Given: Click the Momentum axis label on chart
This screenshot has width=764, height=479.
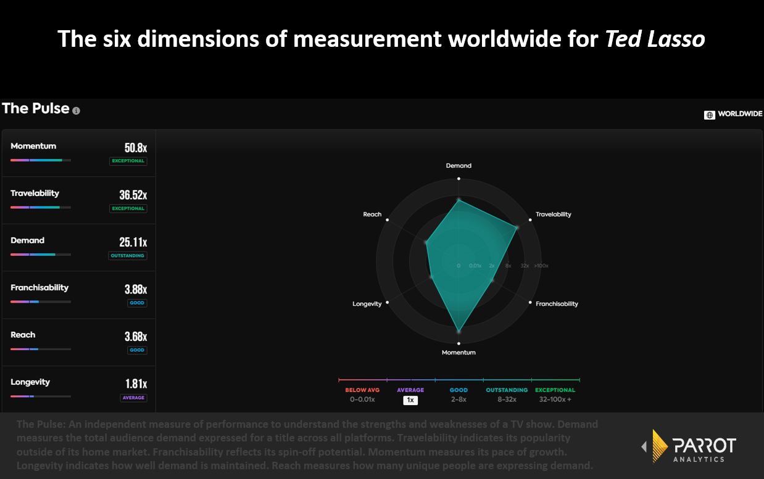Looking at the screenshot, I should click(x=459, y=353).
